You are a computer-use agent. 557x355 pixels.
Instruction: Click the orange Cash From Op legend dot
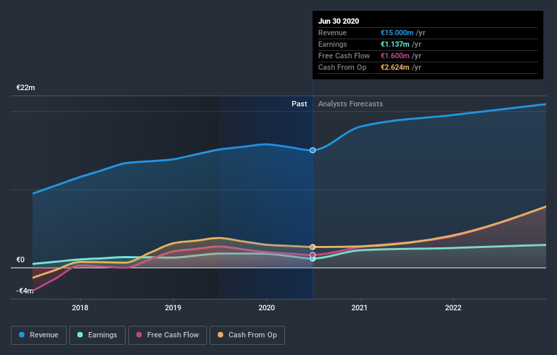click(220, 335)
